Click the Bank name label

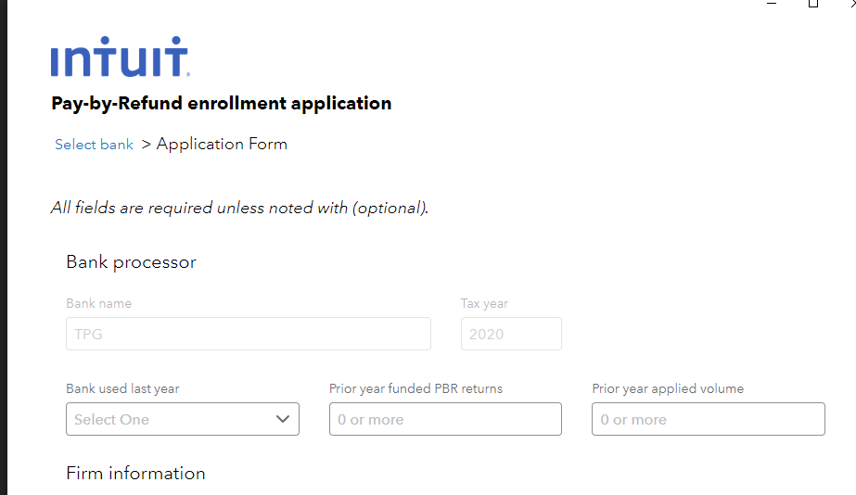[x=98, y=303]
